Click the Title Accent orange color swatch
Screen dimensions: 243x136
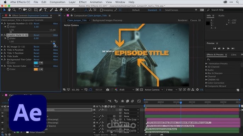[x=36, y=69]
